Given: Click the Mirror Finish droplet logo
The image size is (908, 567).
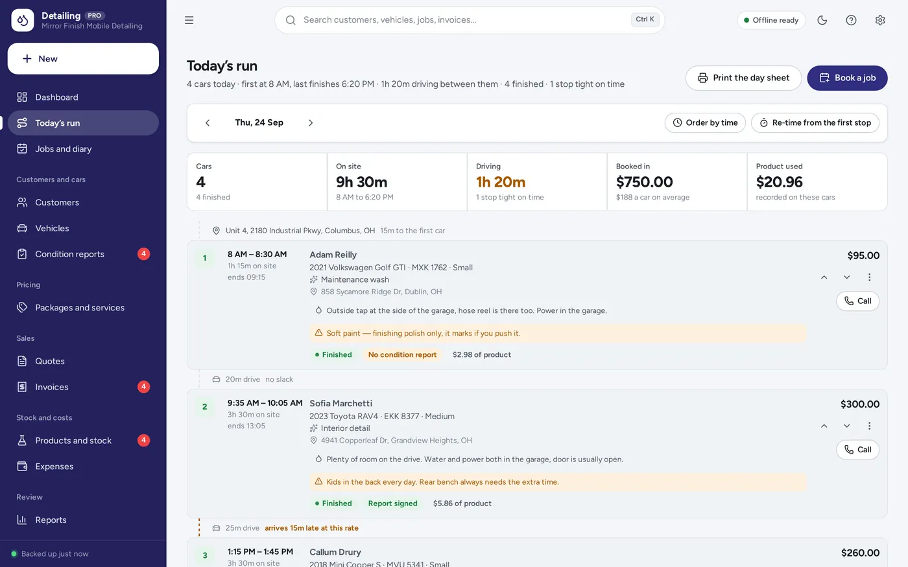Looking at the screenshot, I should click(23, 20).
